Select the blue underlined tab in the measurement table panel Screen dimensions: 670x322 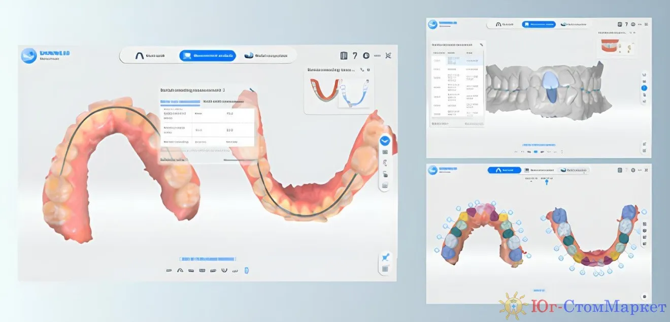pos(180,102)
